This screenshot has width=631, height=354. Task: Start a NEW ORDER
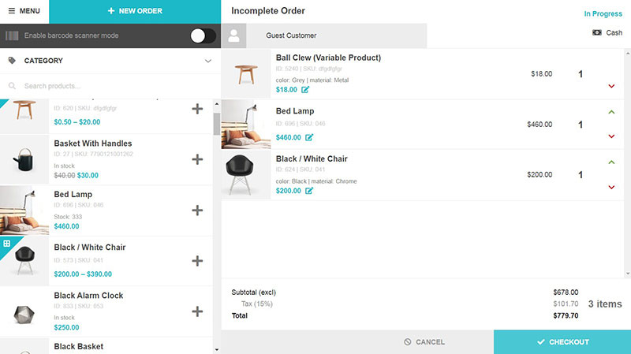pyautogui.click(x=135, y=11)
